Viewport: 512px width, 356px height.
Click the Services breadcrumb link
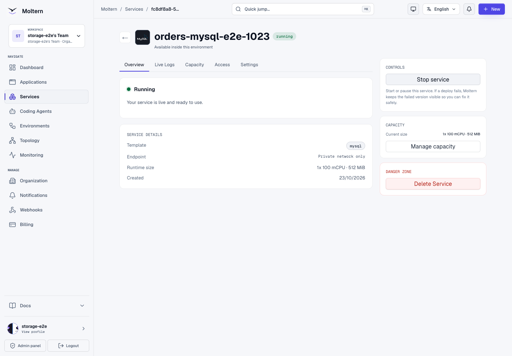click(134, 9)
